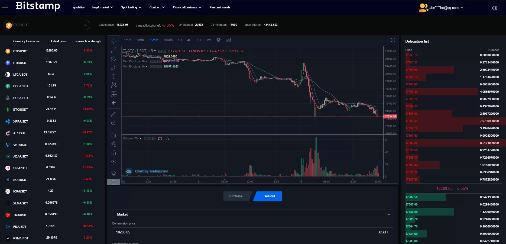Image resolution: width=506 pixels, height=244 pixels.
Task: Toggle magnet mode on chart
Action: (x=114, y=135)
